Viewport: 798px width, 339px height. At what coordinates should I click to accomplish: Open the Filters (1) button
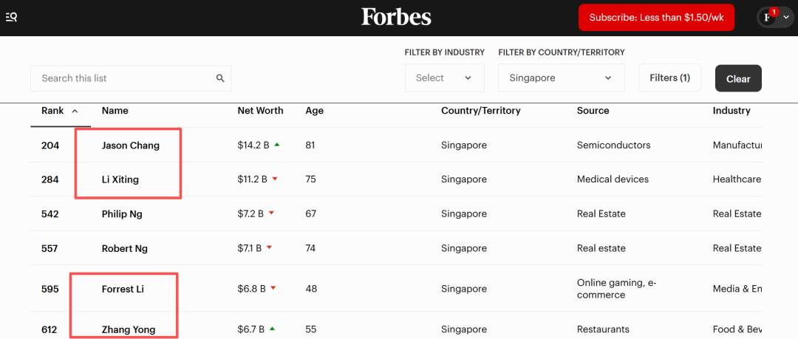(669, 78)
